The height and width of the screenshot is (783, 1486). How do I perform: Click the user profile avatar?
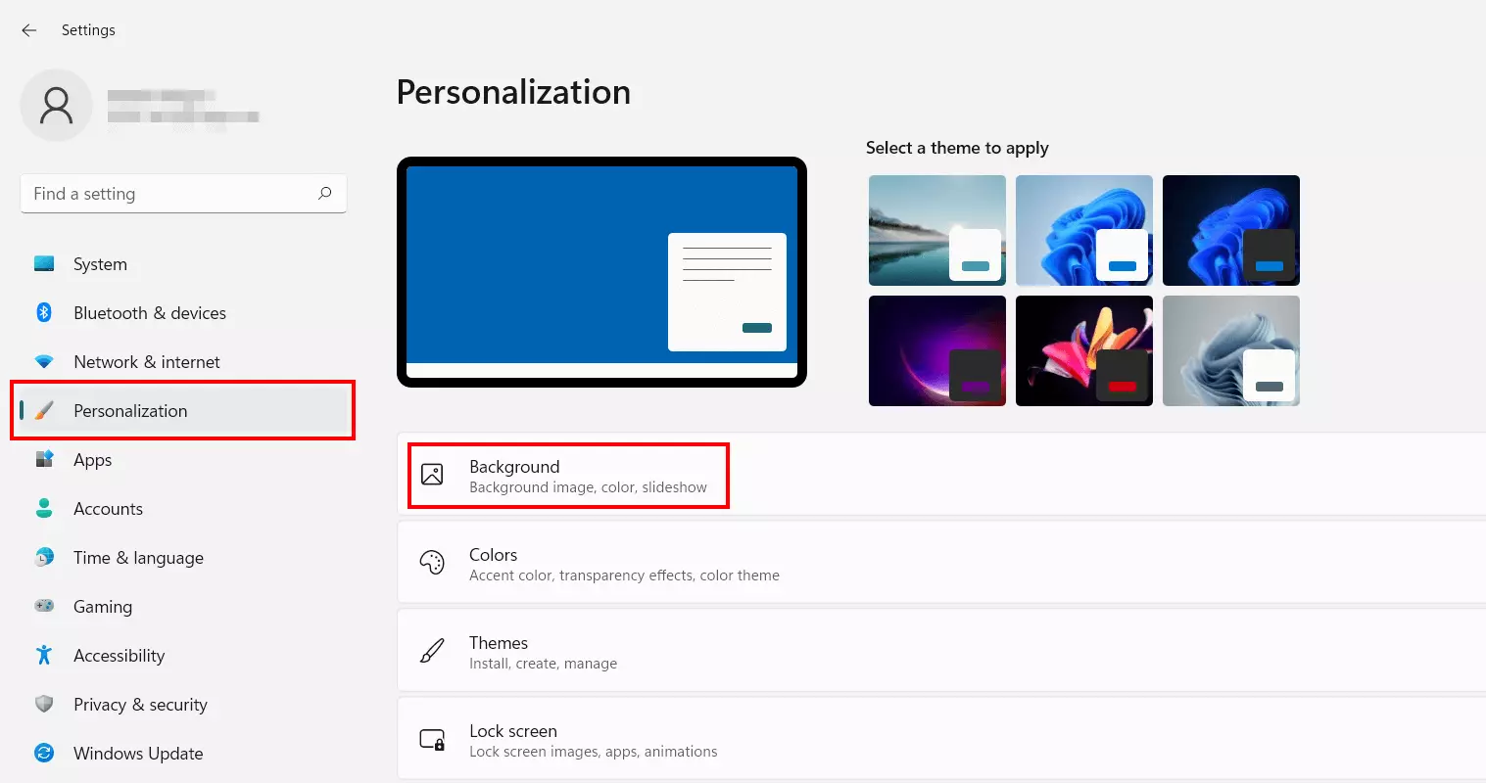[57, 105]
